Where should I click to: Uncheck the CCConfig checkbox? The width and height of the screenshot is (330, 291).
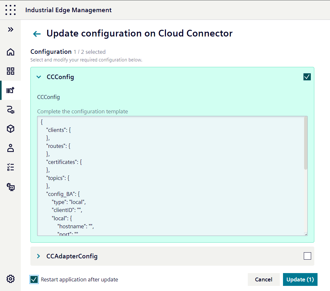click(x=307, y=77)
